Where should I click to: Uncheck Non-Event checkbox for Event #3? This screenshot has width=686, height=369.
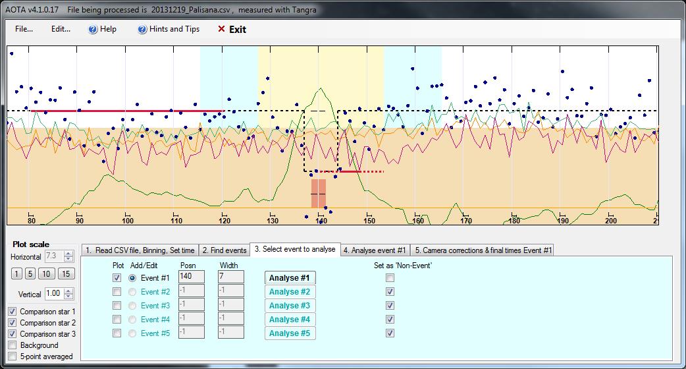[390, 305]
